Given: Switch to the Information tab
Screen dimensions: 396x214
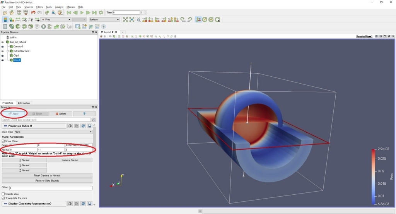Looking at the screenshot, I should [x=24, y=103].
